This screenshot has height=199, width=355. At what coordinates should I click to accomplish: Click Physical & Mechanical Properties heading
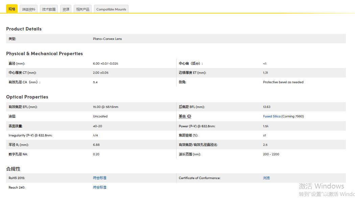[x=44, y=53]
